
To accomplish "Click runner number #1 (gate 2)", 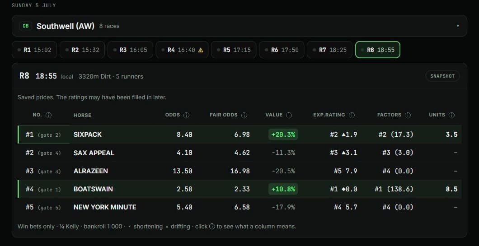I will pos(43,135).
